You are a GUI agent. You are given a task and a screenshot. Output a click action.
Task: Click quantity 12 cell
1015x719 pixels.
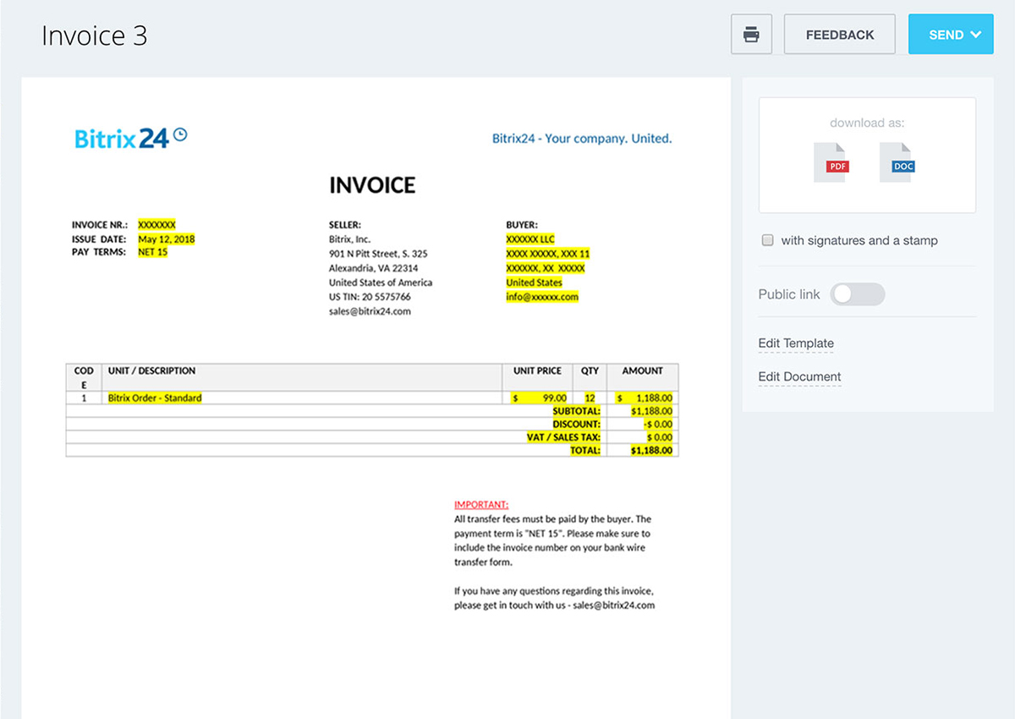(x=590, y=398)
